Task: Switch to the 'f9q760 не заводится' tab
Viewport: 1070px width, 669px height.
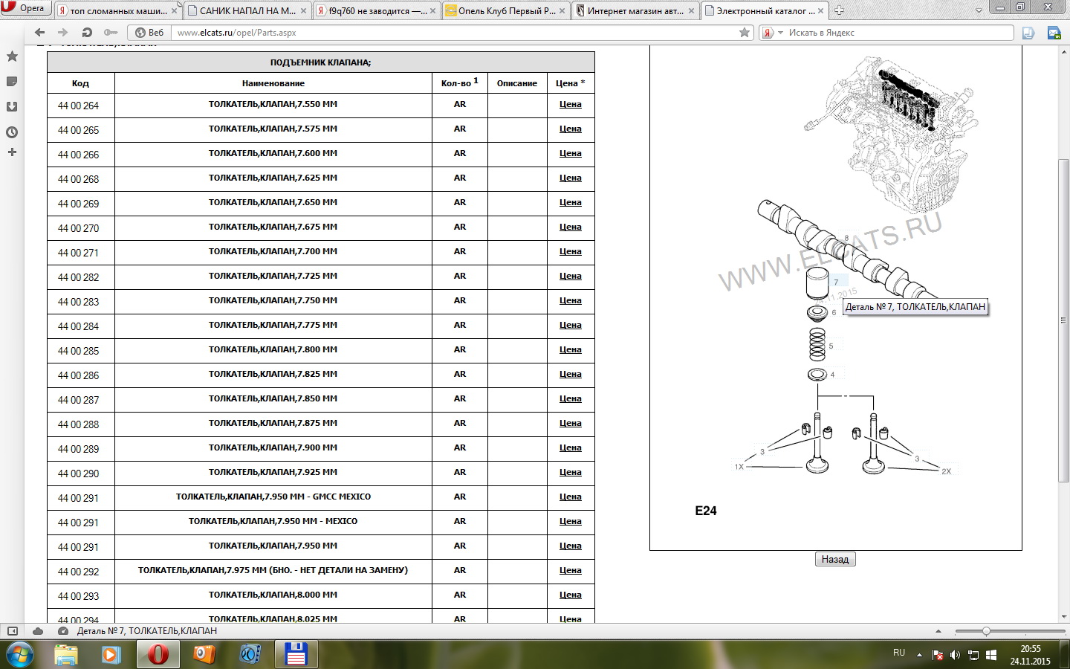Action: pos(372,10)
